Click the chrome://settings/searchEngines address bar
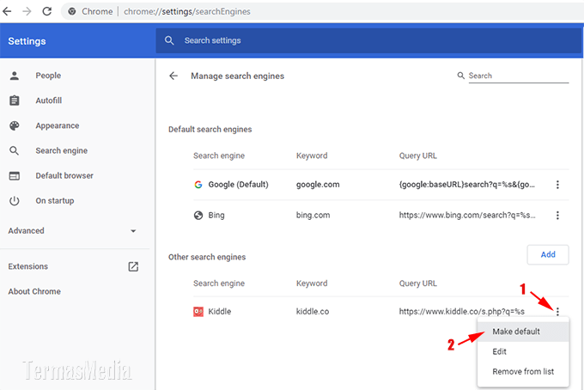 click(322, 11)
